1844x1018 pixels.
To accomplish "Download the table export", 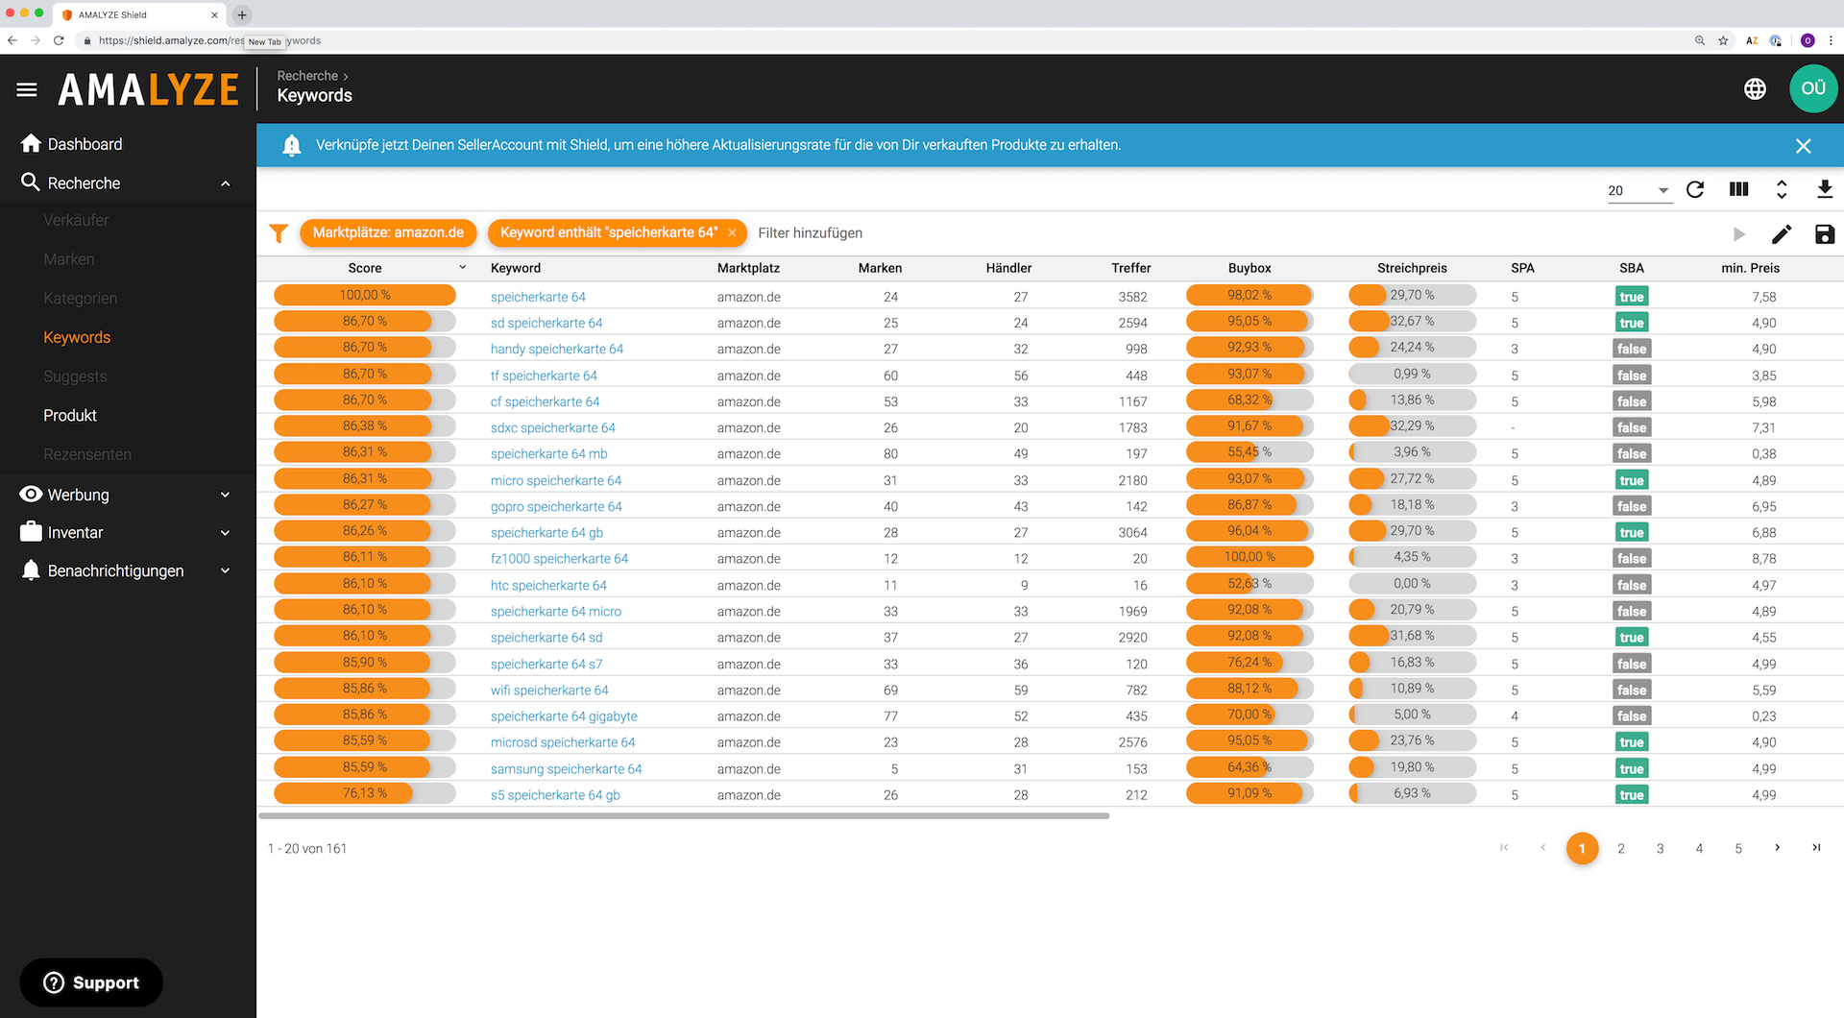I will [x=1825, y=189].
